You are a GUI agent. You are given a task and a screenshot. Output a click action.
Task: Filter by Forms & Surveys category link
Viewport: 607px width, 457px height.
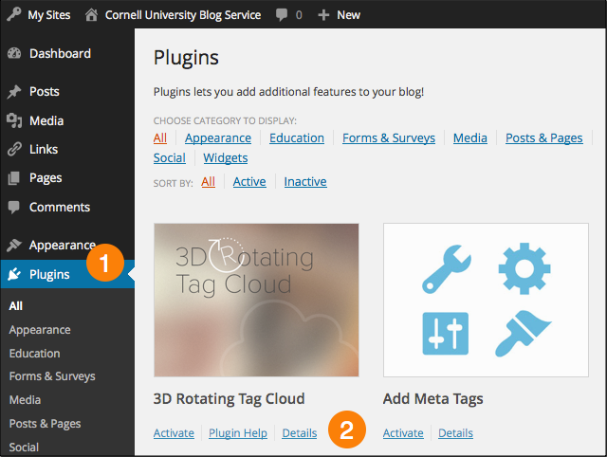click(x=389, y=138)
